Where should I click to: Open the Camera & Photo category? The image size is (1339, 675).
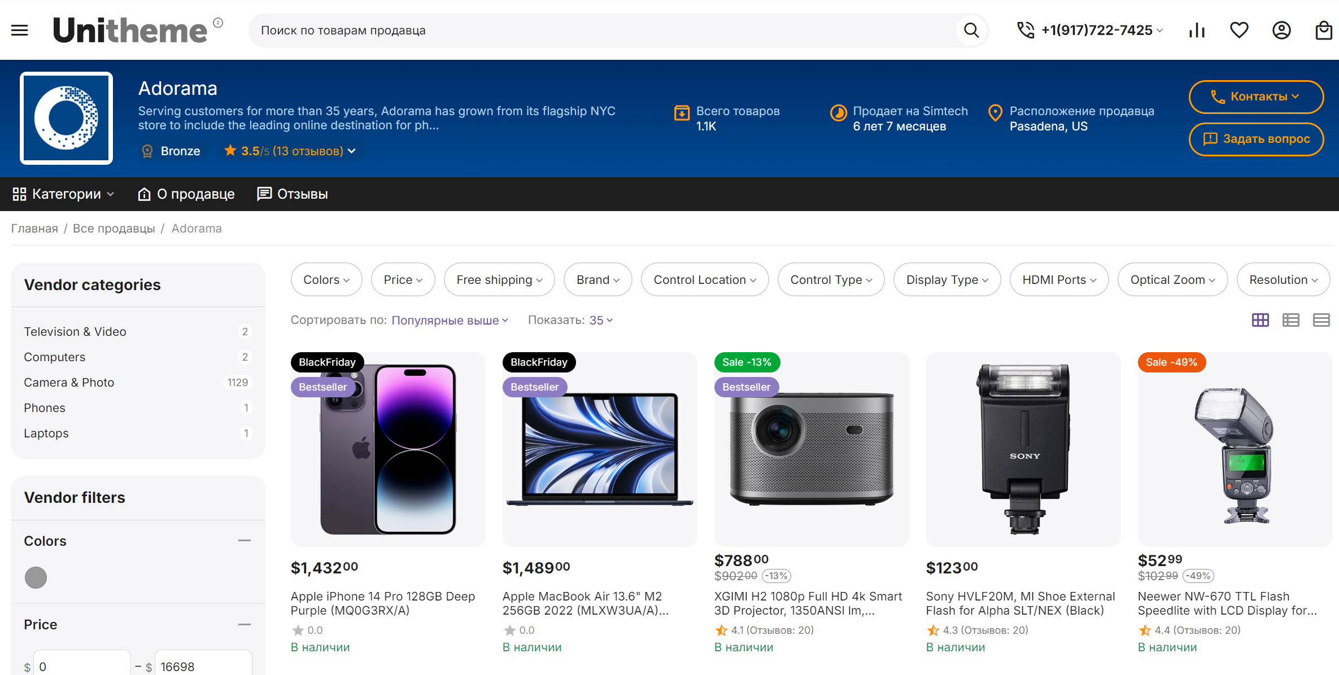point(69,383)
